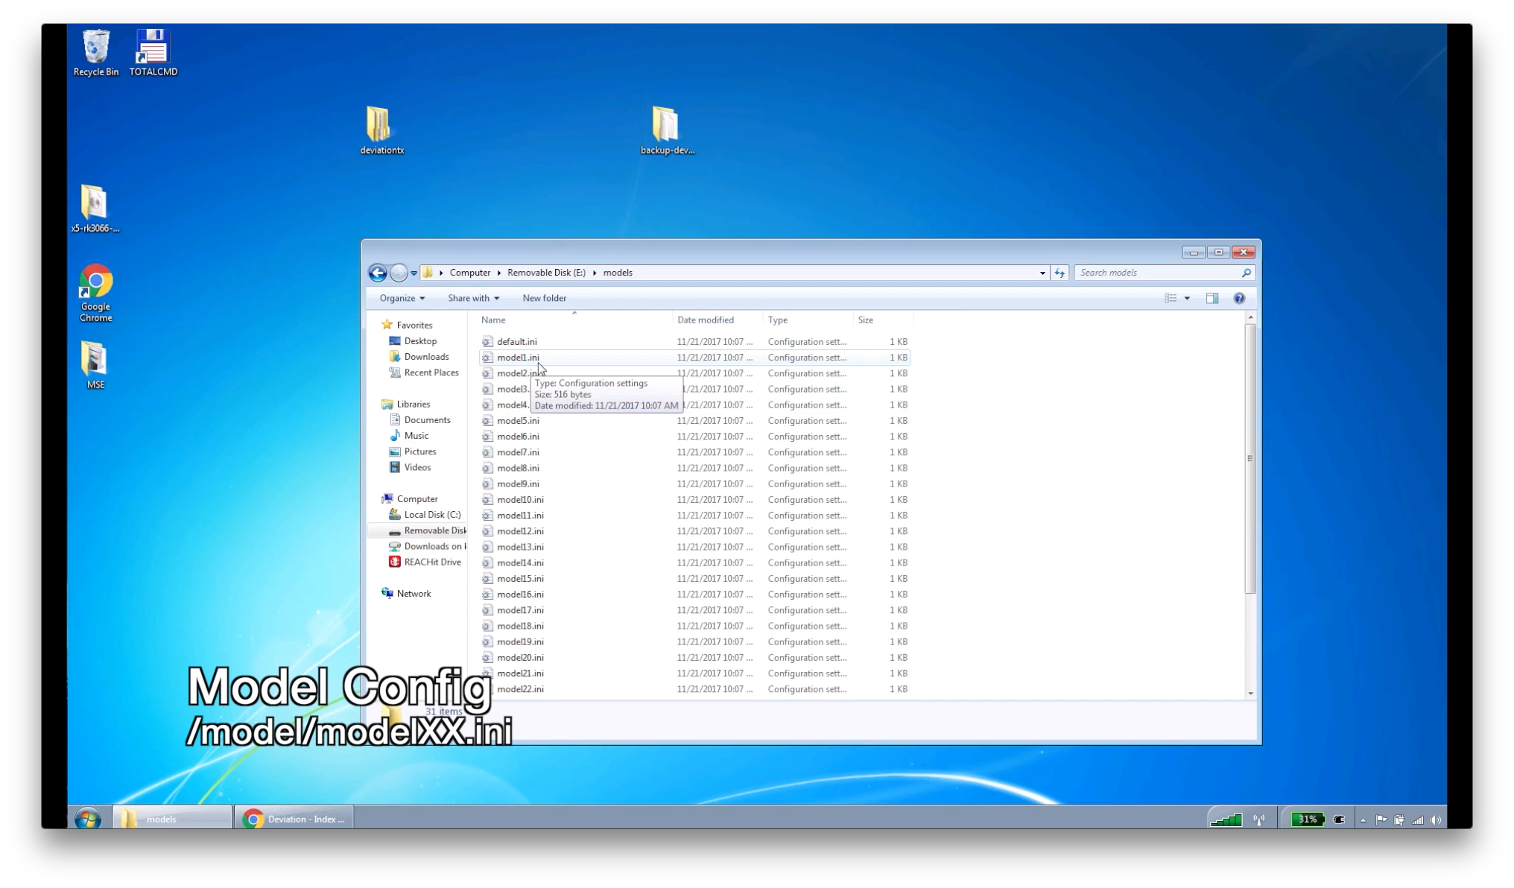Open the TOTALCMD desktop shortcut
This screenshot has height=888, width=1514.
pos(153,53)
